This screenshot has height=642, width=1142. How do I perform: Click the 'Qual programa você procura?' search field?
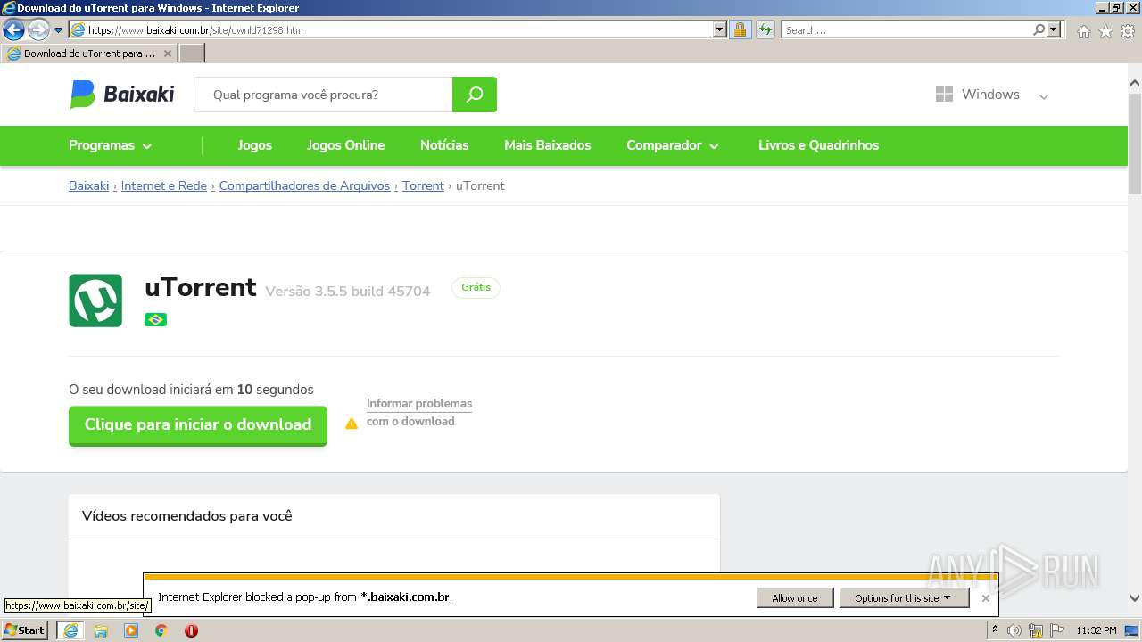(x=323, y=95)
